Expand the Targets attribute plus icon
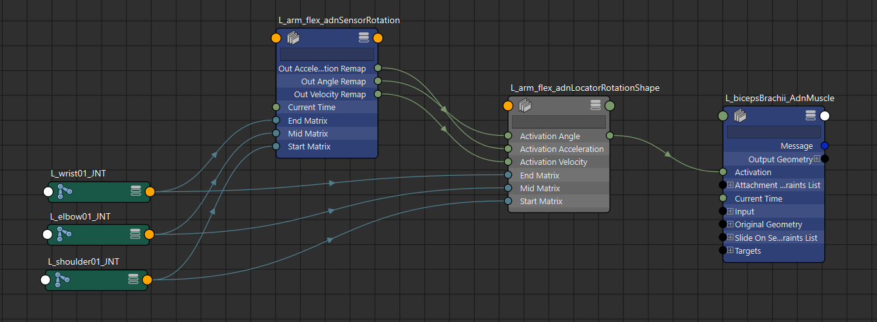Screen dimensions: 877x322 tap(730, 251)
